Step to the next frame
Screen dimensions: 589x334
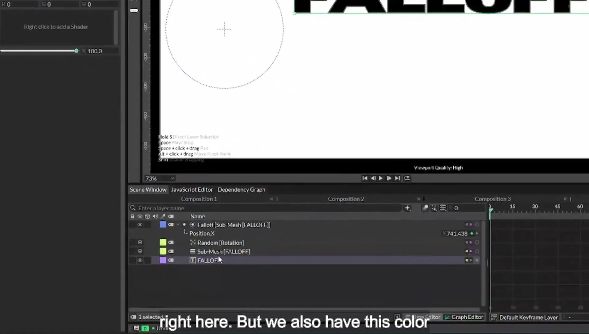click(389, 178)
